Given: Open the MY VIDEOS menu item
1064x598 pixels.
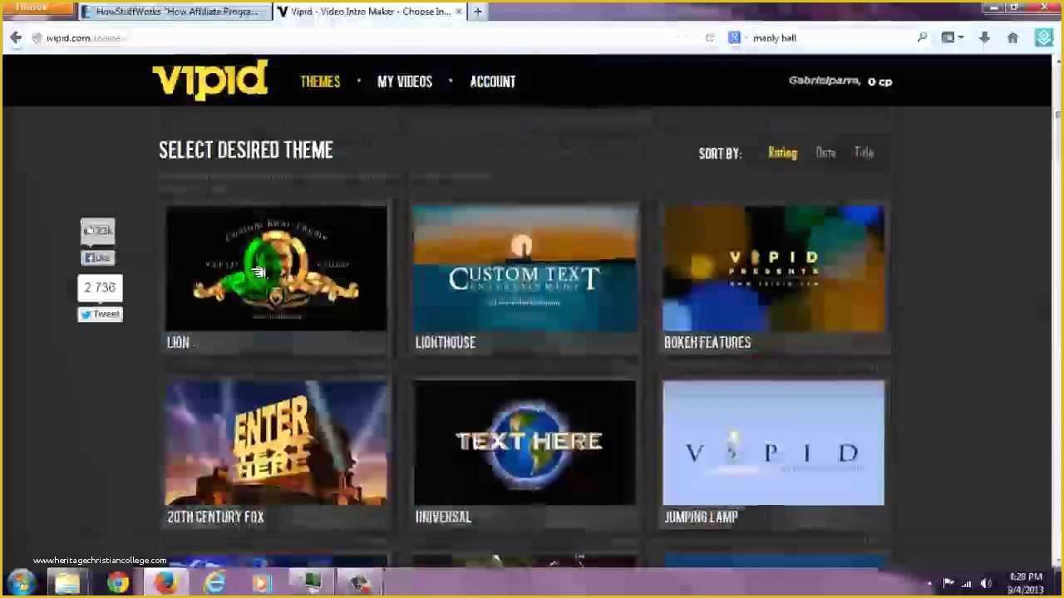Looking at the screenshot, I should 405,81.
